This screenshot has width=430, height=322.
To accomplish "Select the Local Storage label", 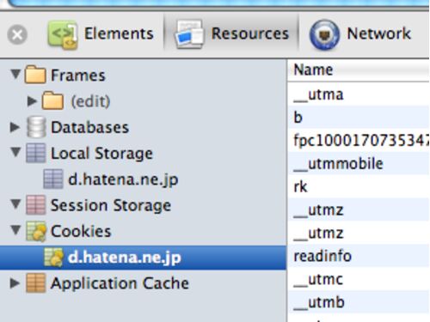I will (x=101, y=154).
